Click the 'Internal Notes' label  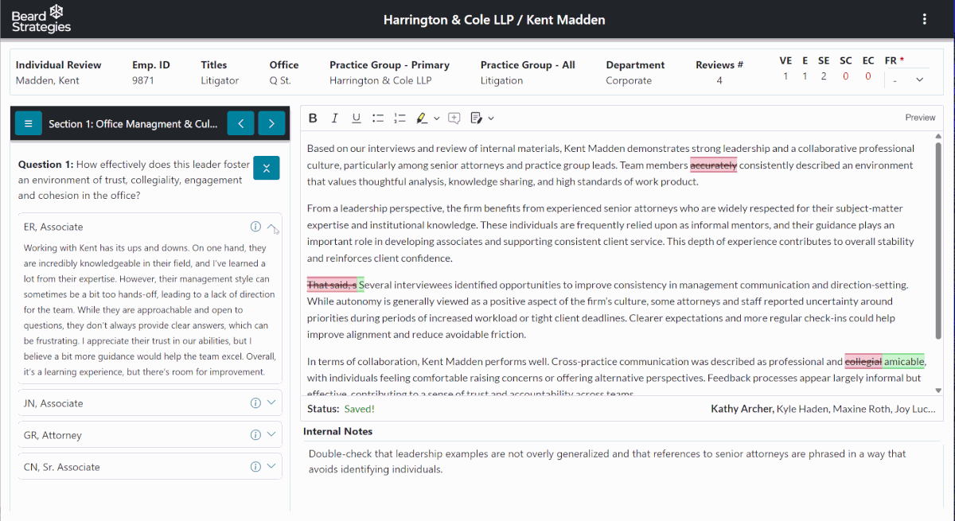(x=337, y=431)
